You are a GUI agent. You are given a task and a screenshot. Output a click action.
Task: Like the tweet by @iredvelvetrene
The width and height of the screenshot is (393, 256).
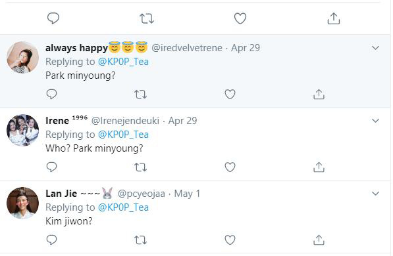click(x=230, y=95)
